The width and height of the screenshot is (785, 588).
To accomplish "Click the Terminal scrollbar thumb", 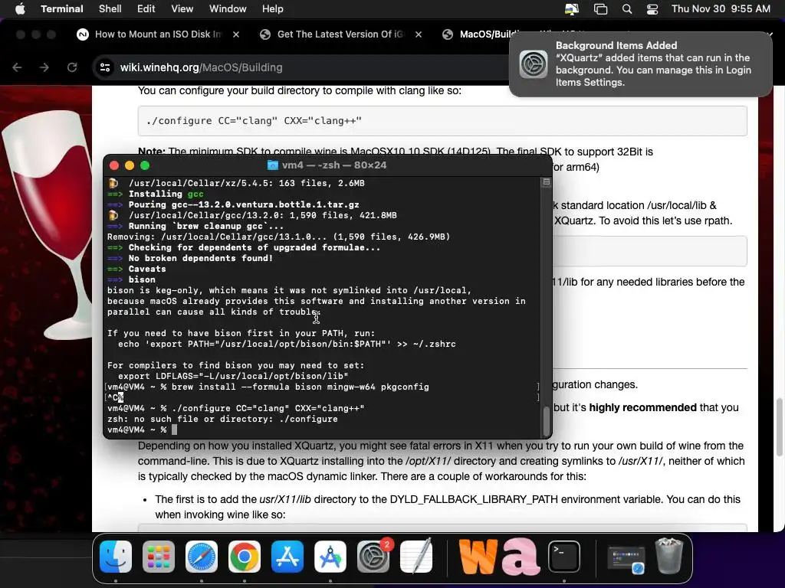I will 546,420.
